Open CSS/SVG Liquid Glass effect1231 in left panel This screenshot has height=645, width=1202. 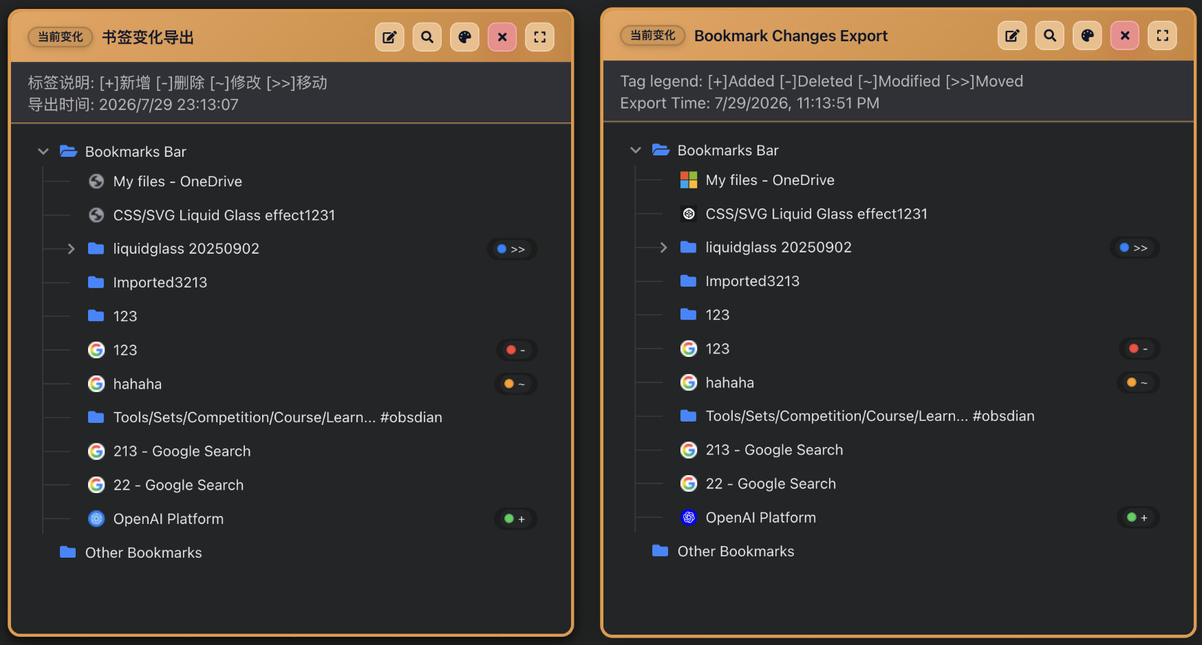pos(224,215)
